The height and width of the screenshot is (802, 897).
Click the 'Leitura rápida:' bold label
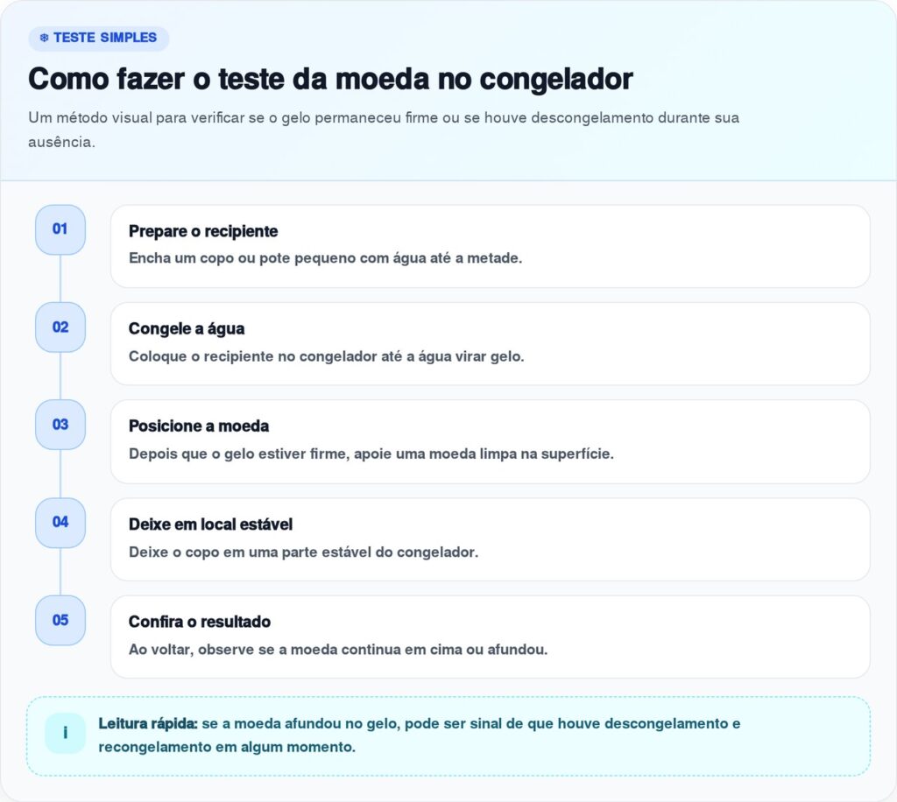[x=148, y=724]
